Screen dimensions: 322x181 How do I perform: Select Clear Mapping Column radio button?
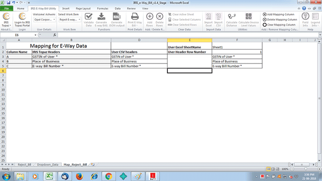264,25
